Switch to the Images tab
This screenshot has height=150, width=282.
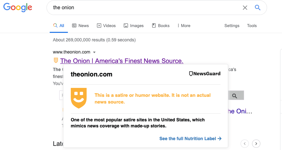coord(134,25)
